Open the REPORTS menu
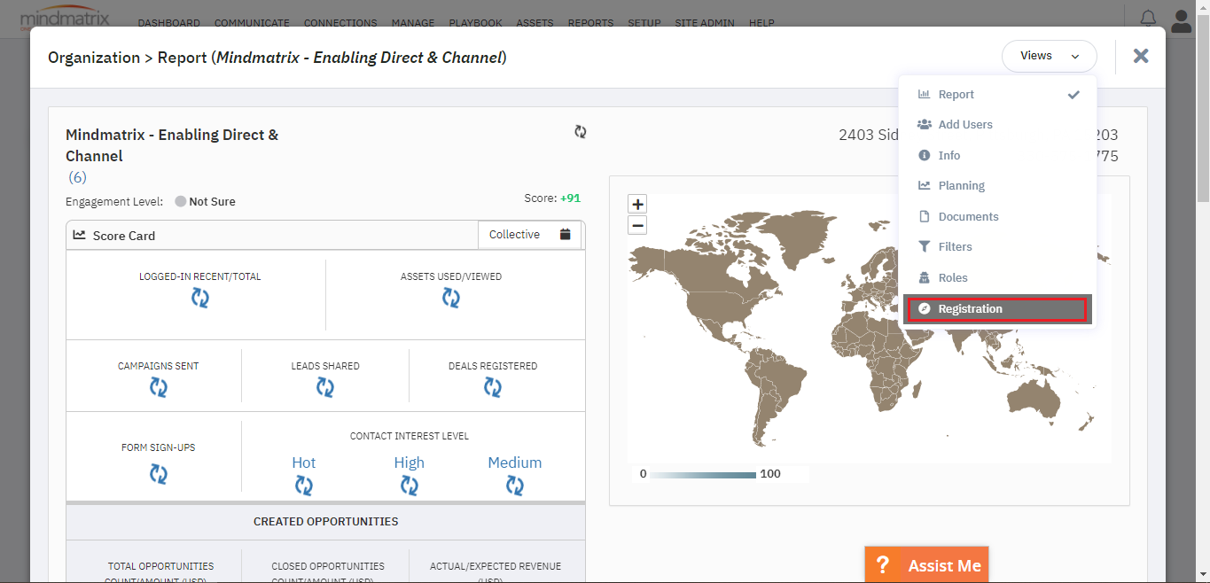 (x=590, y=23)
